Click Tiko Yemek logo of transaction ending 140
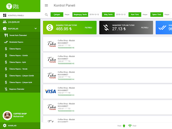Image resolution: width=172 pixels, height=129 pixels. pyautogui.click(x=52, y=107)
